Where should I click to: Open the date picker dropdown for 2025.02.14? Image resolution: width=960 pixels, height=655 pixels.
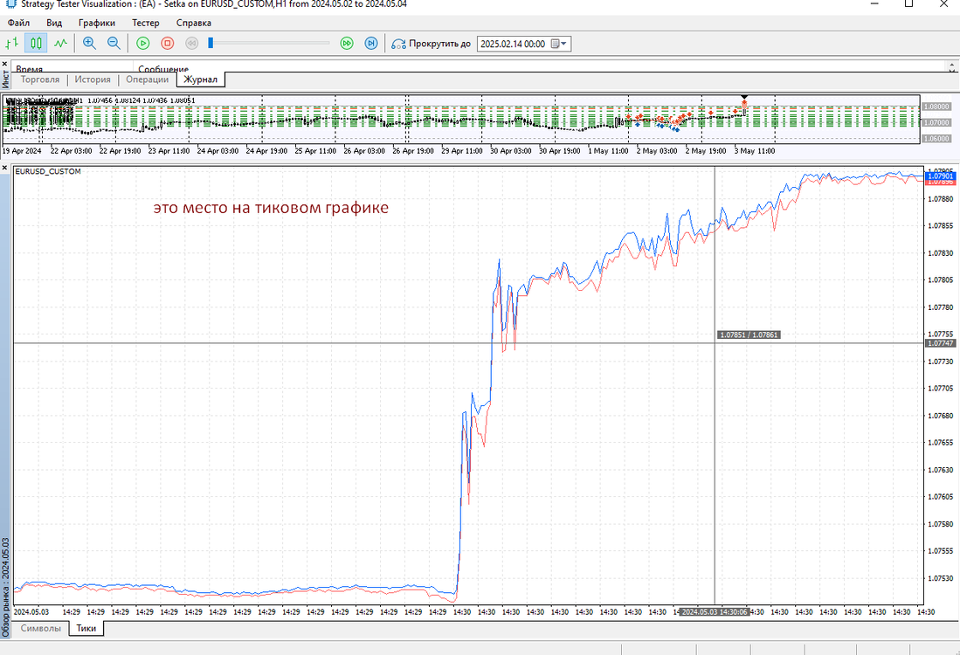559,44
